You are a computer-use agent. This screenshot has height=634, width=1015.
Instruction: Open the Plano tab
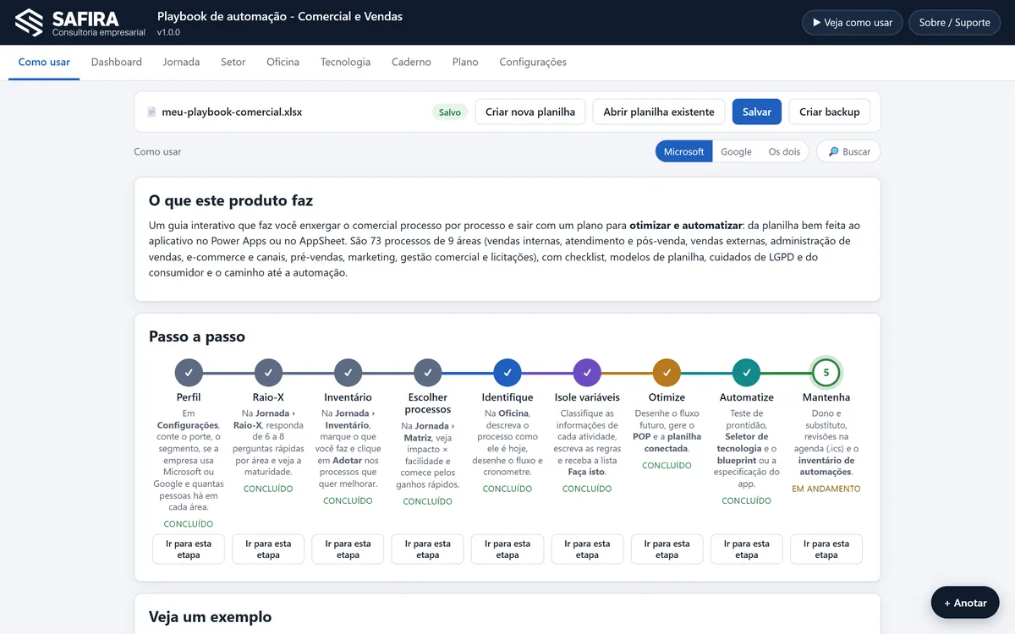465,62
